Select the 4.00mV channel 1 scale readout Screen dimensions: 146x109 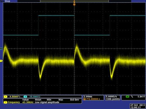pyautogui.click(x=15, y=97)
